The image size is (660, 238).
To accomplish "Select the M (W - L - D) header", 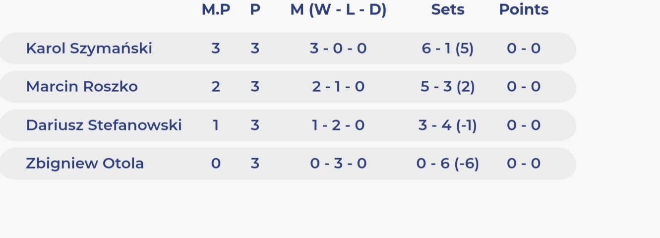I will 338,9.
